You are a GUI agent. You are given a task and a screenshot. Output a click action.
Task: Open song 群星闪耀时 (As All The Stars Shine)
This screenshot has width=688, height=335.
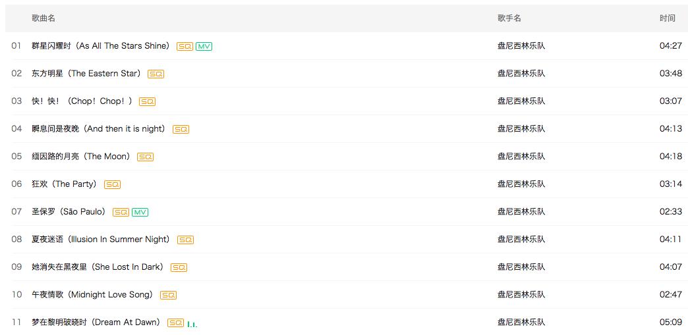click(100, 46)
